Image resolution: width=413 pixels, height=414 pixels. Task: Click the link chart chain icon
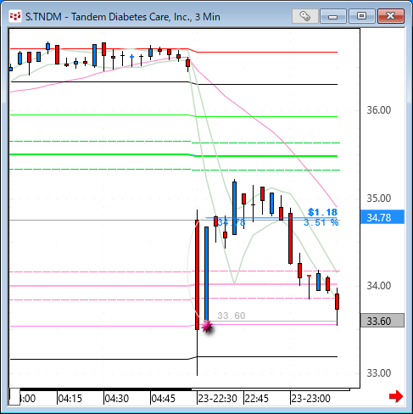coord(304,16)
